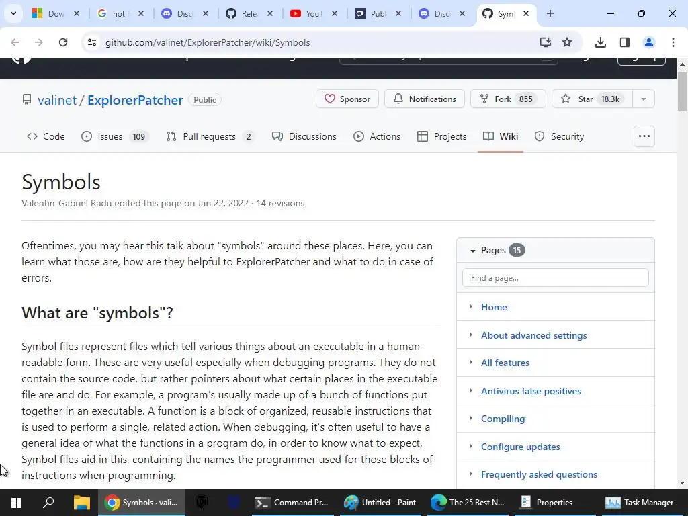Open the Windows Start menu
Viewport: 688px width, 516px height.
[x=16, y=503]
